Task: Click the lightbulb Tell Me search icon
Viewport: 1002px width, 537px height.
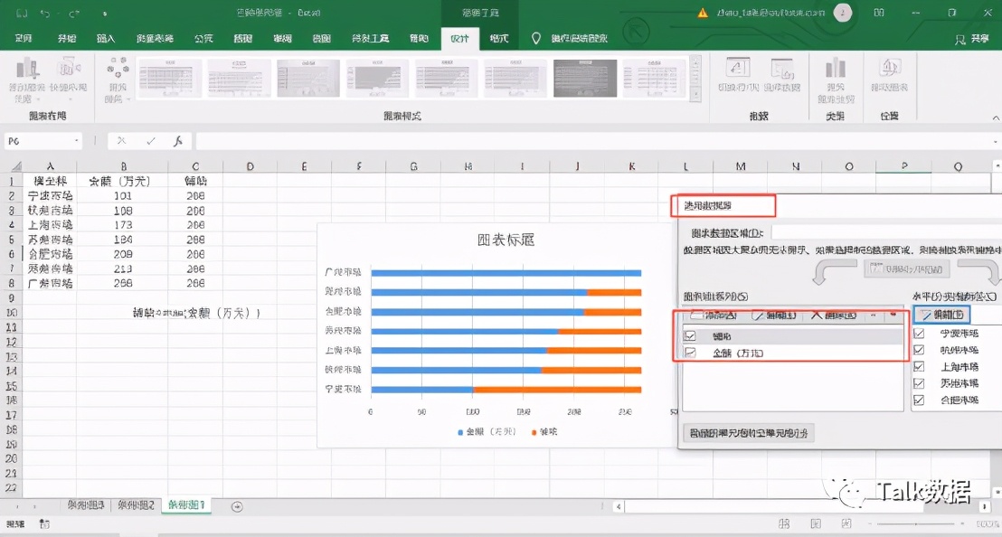Action: pyautogui.click(x=536, y=38)
